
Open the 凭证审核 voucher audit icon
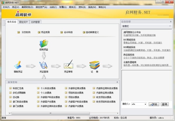(x=68, y=64)
